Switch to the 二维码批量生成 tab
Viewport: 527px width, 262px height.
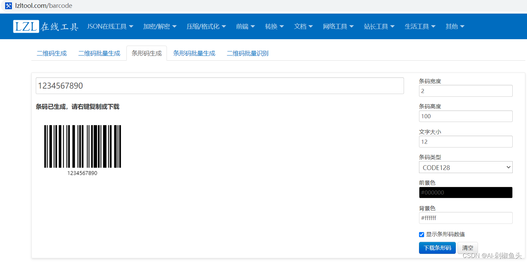point(99,53)
